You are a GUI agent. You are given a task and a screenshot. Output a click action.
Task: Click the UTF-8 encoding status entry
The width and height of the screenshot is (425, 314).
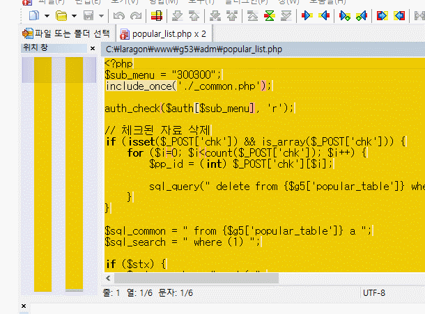pos(373,293)
